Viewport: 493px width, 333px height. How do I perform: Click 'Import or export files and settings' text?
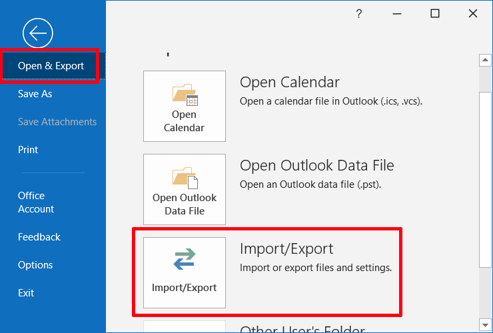[x=316, y=268]
